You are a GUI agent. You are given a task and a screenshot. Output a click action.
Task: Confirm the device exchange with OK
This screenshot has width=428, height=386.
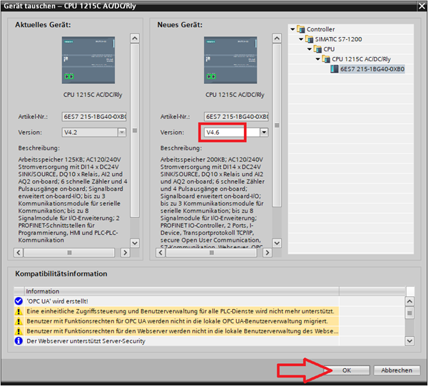click(x=347, y=370)
